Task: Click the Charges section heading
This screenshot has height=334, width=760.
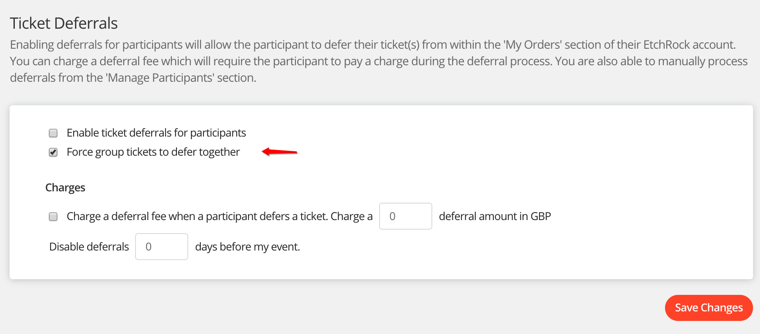Action: (x=65, y=187)
